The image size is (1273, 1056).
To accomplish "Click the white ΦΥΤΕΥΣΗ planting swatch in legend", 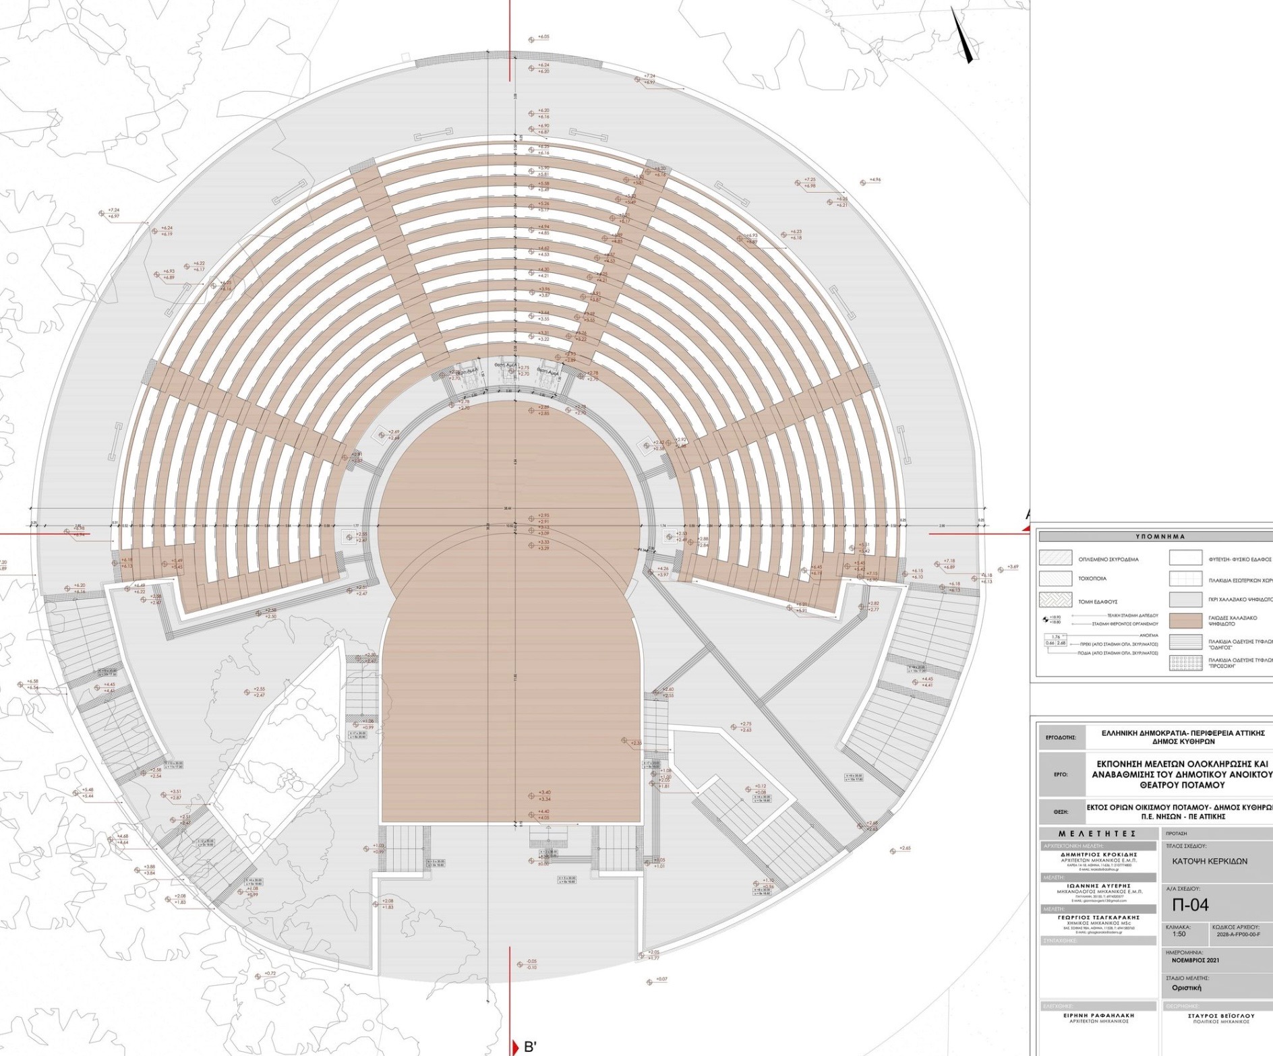I will click(1185, 558).
